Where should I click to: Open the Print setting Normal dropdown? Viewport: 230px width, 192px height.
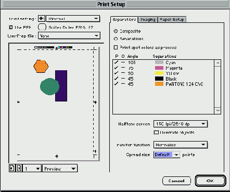click(73, 18)
